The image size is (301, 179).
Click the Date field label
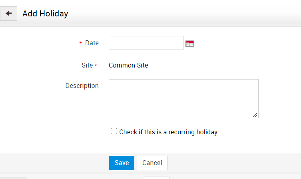[92, 43]
